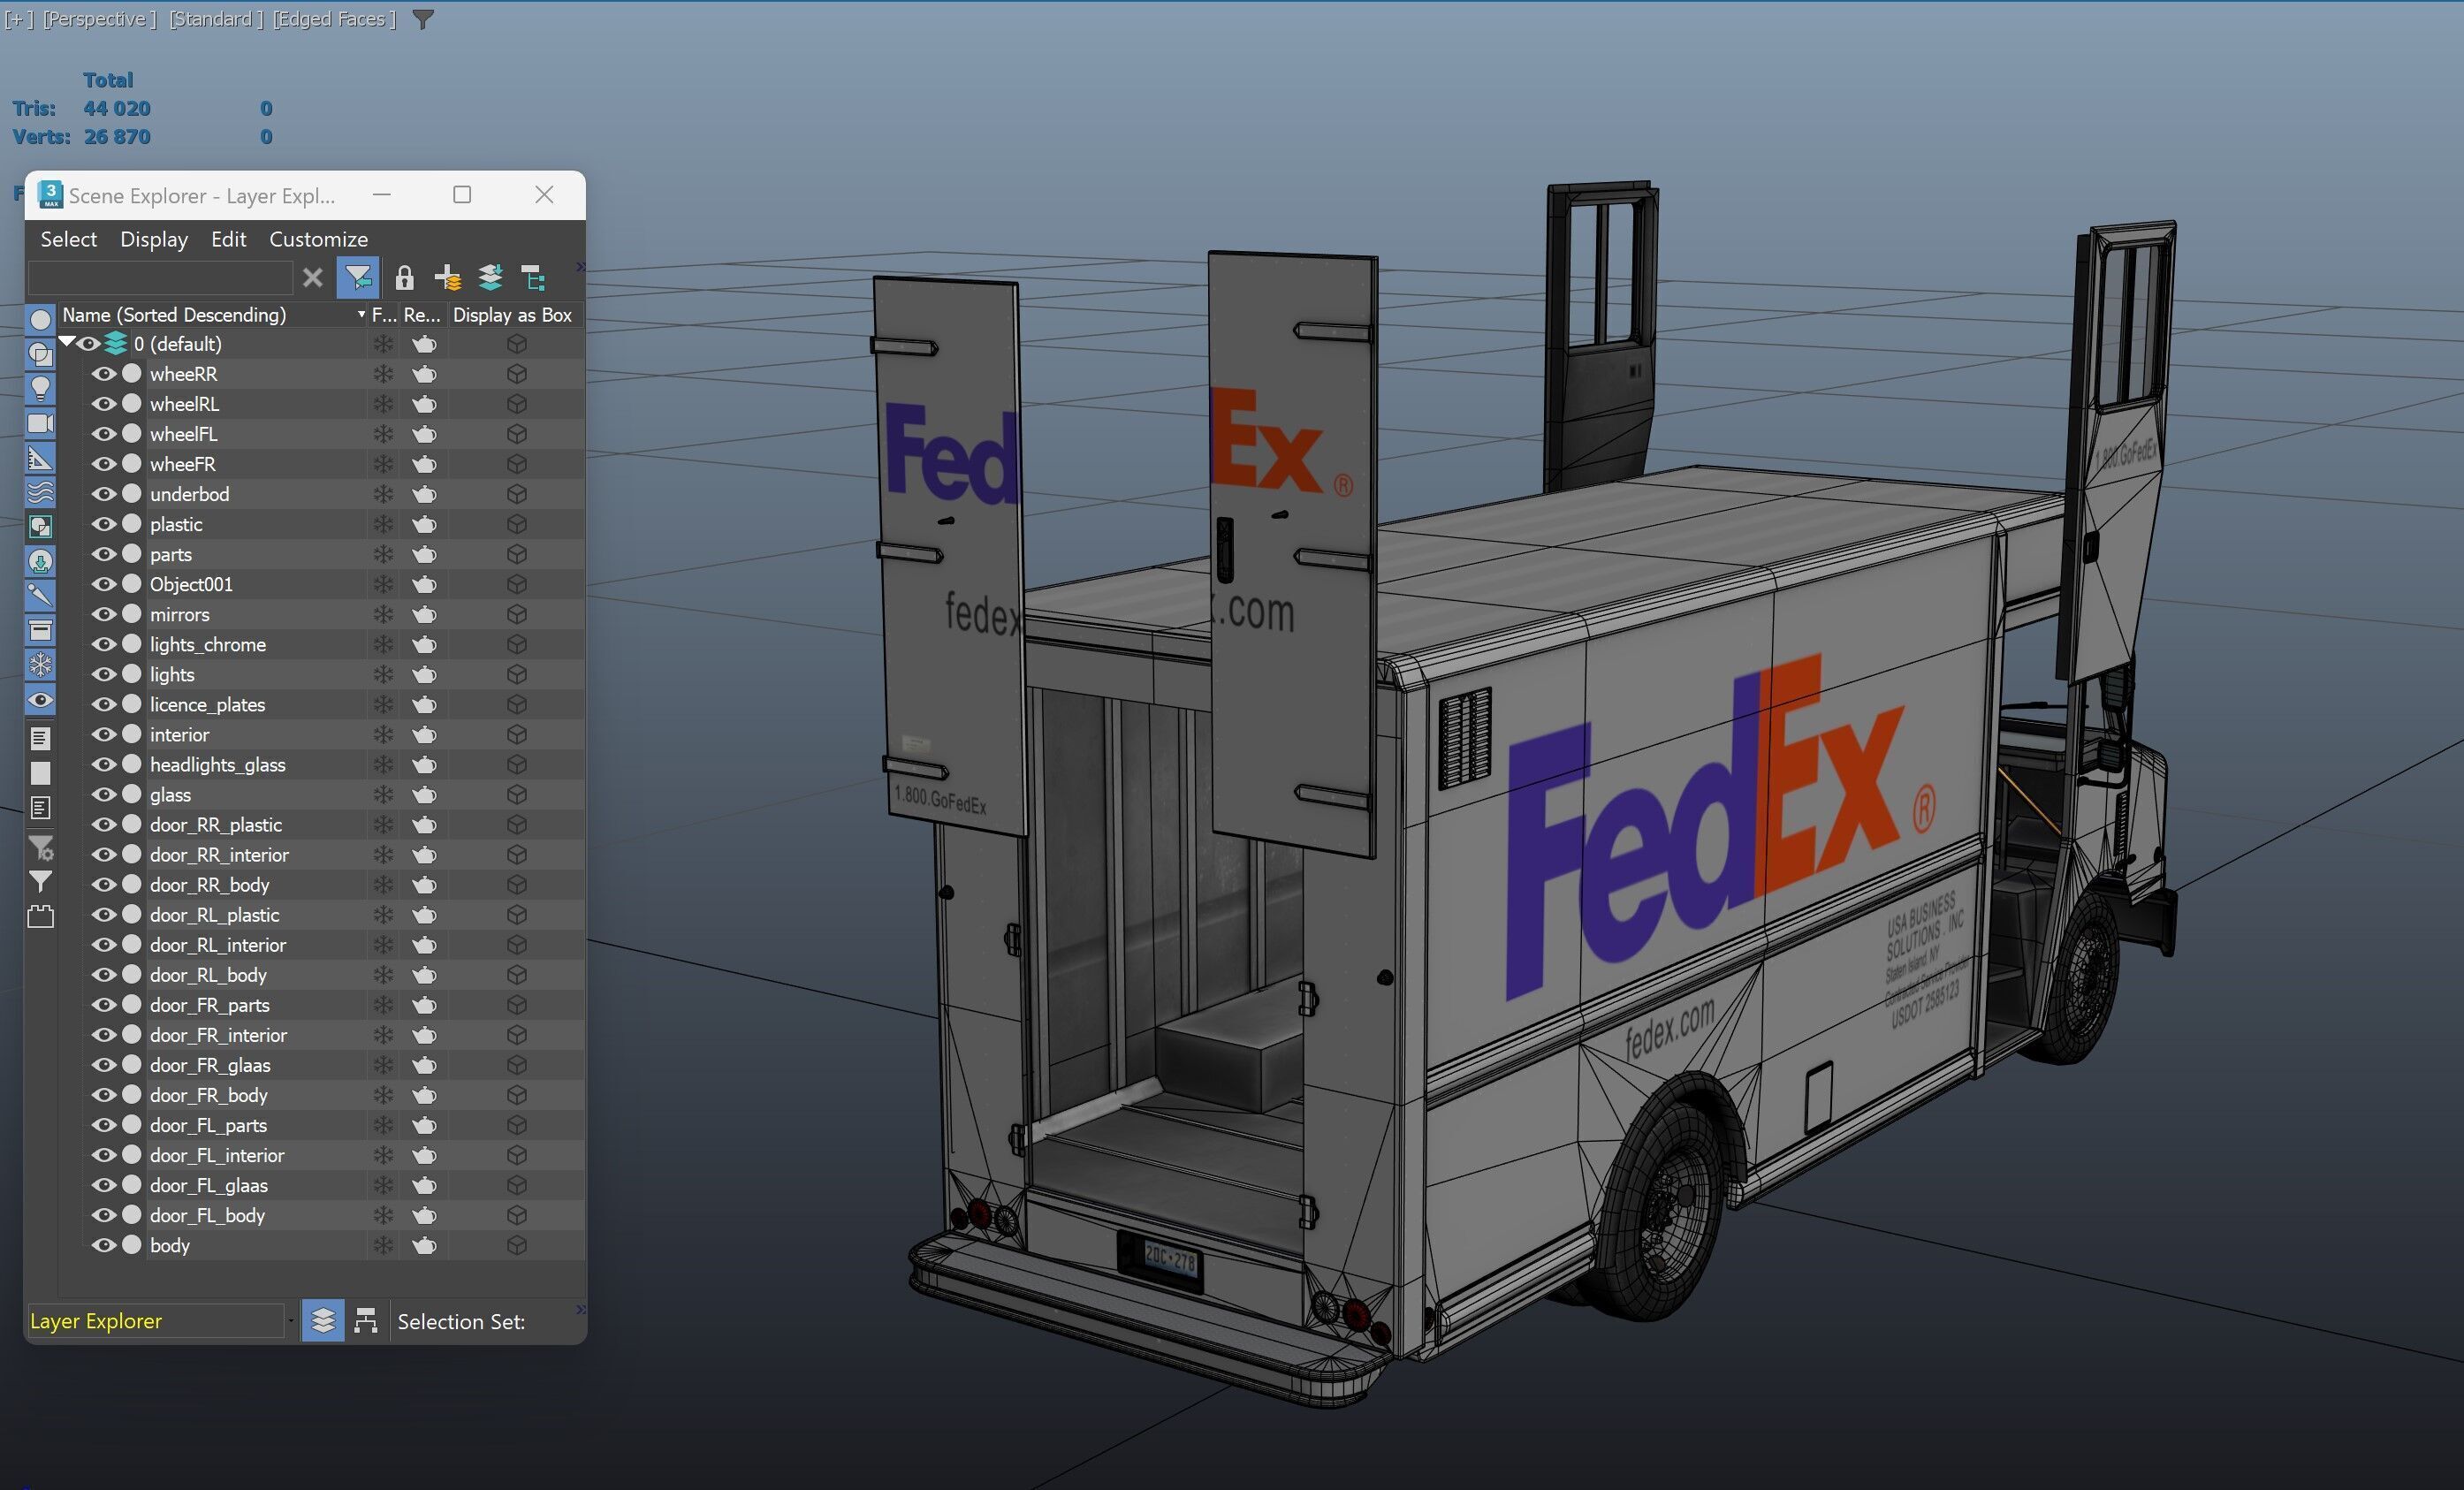
Task: Click the teapot render icon for plastic
Action: [424, 524]
